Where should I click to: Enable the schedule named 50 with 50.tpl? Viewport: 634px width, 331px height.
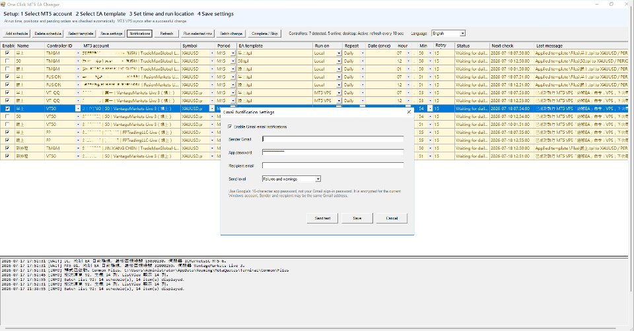pyautogui.click(x=7, y=61)
